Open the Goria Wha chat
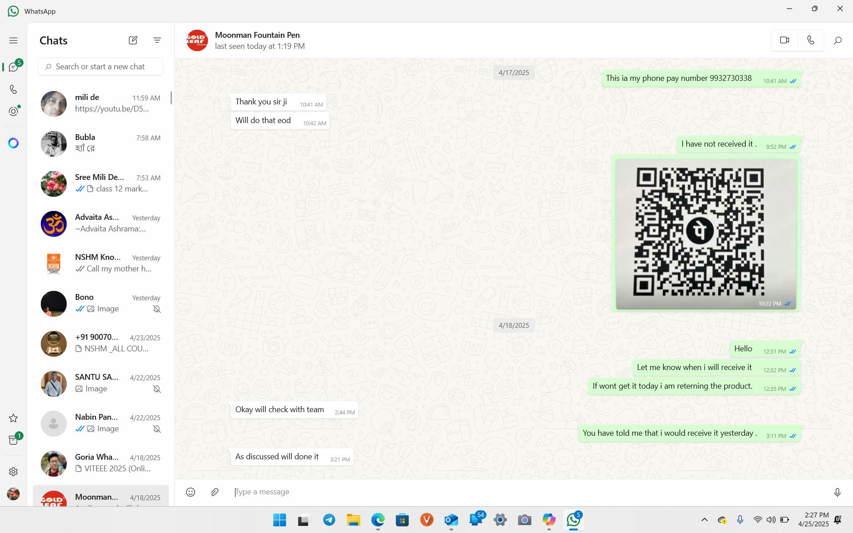 101,463
